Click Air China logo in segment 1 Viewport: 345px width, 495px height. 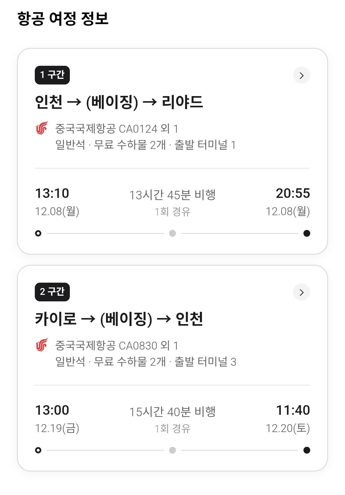coord(42,128)
